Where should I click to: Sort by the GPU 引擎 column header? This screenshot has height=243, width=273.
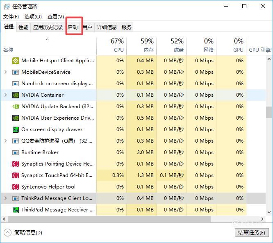(x=259, y=46)
